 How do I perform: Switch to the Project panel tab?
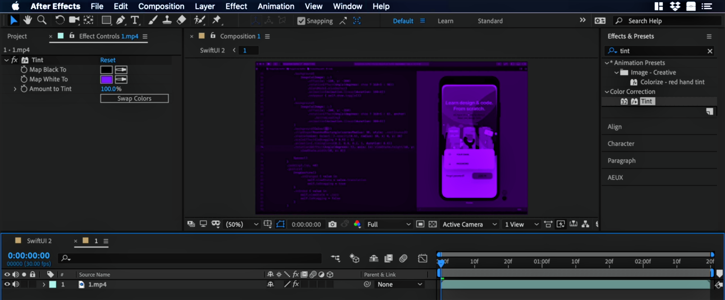pyautogui.click(x=17, y=37)
